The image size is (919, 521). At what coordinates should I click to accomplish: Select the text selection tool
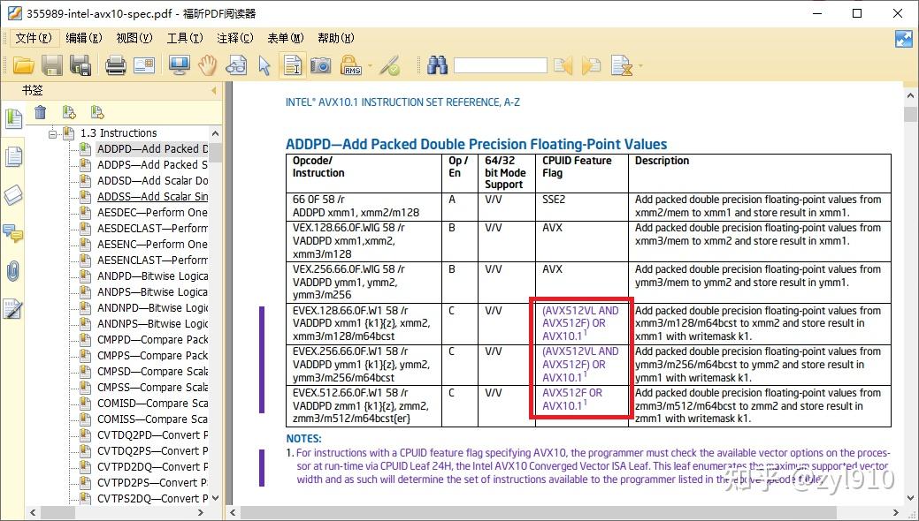pos(292,65)
